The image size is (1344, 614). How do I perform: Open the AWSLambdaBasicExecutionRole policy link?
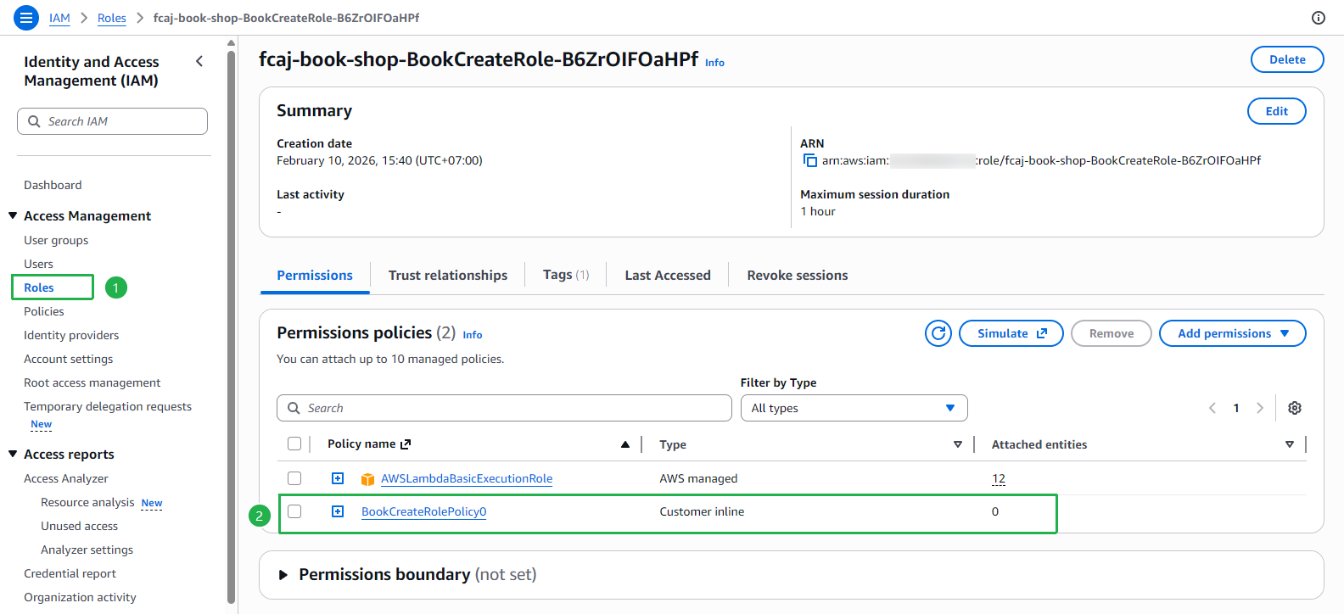coord(467,478)
